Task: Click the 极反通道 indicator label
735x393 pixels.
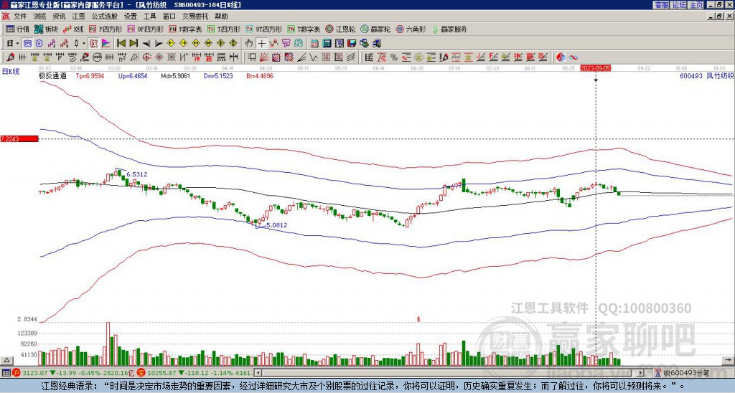Action: [x=52, y=75]
